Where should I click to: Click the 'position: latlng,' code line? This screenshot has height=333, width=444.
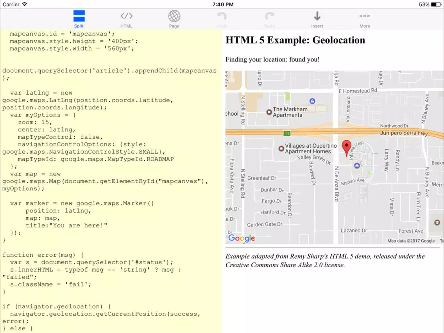point(58,211)
